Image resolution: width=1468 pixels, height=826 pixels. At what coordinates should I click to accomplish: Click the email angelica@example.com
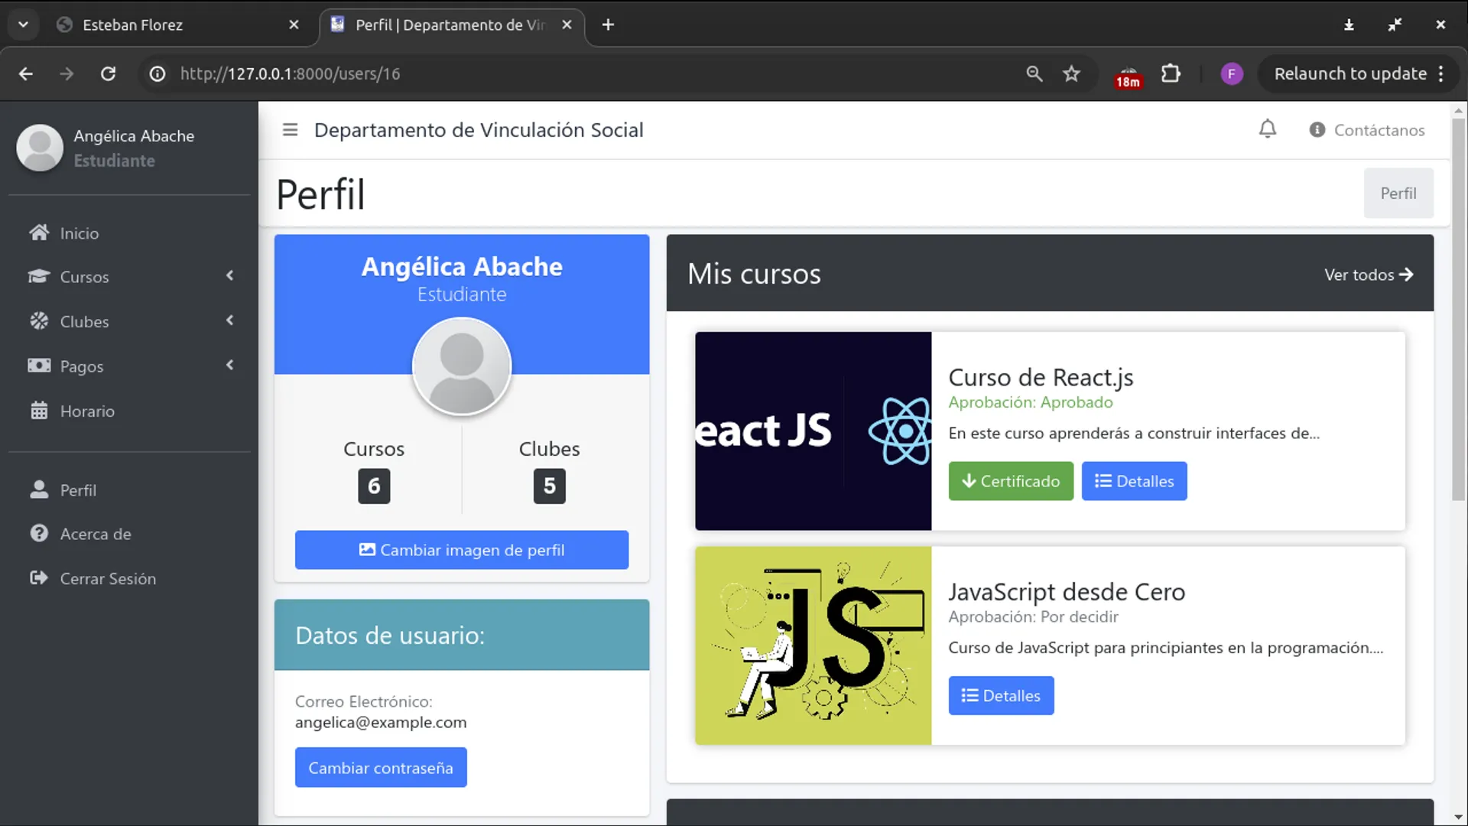(x=381, y=722)
